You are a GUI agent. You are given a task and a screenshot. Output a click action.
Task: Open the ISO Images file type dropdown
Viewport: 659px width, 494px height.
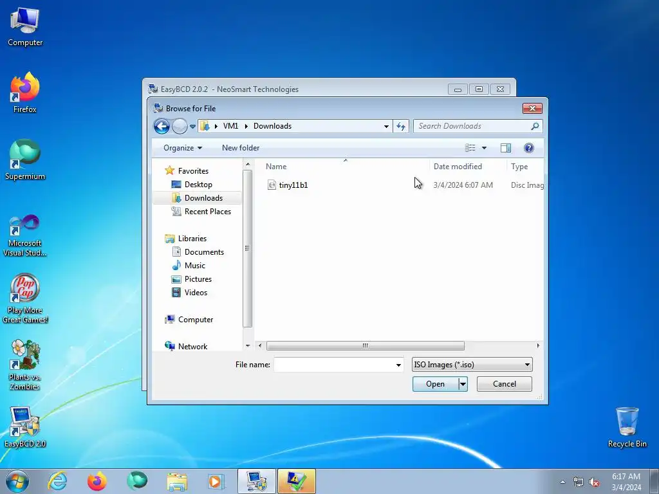point(472,365)
